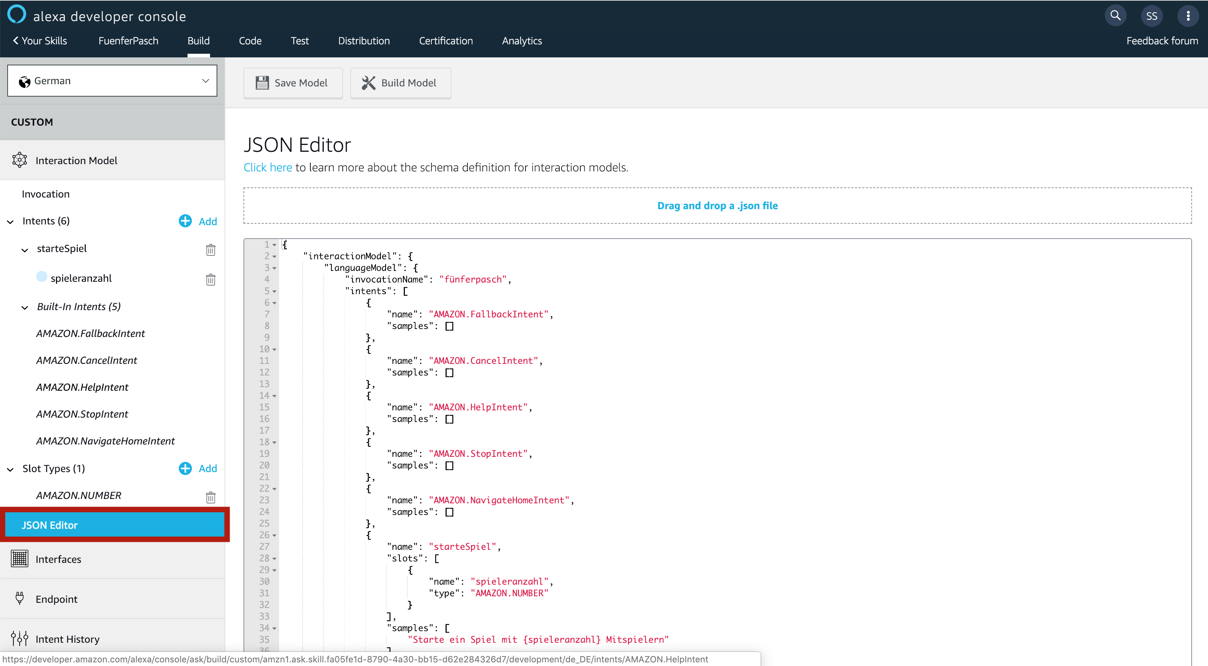1208x666 pixels.
Task: Open the SS user profile icon
Action: pyautogui.click(x=1151, y=16)
